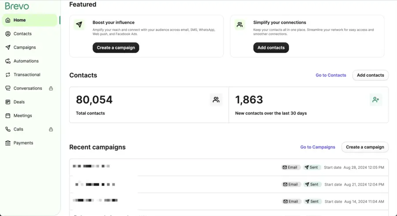
Task: Click the Contacts person icon in sidebar
Action: point(8,34)
